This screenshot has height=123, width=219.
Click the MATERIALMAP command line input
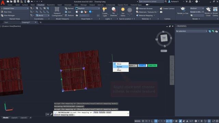tap(91, 113)
